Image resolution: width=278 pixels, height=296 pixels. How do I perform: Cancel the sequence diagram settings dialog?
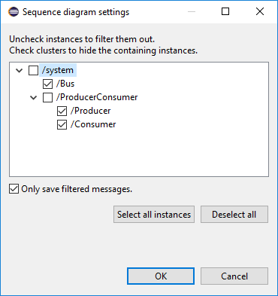(x=234, y=276)
